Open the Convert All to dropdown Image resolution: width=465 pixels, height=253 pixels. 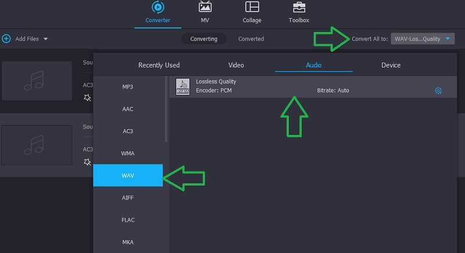click(x=422, y=39)
